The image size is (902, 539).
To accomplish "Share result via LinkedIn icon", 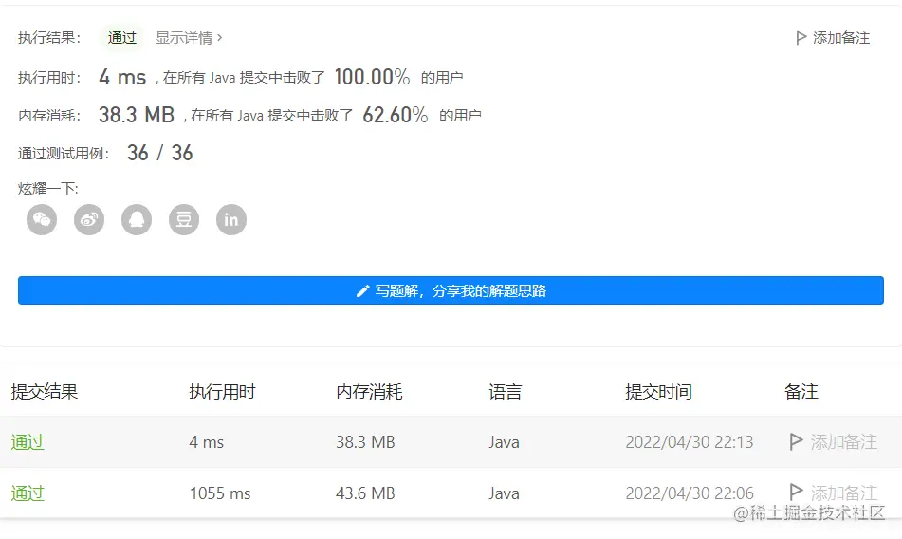I will coord(231,220).
